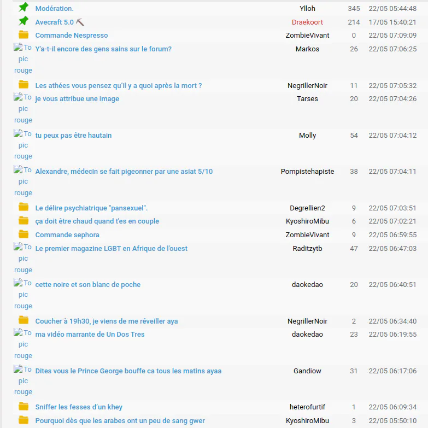
Task: Open the Commande sephora topic
Action: 67,234
